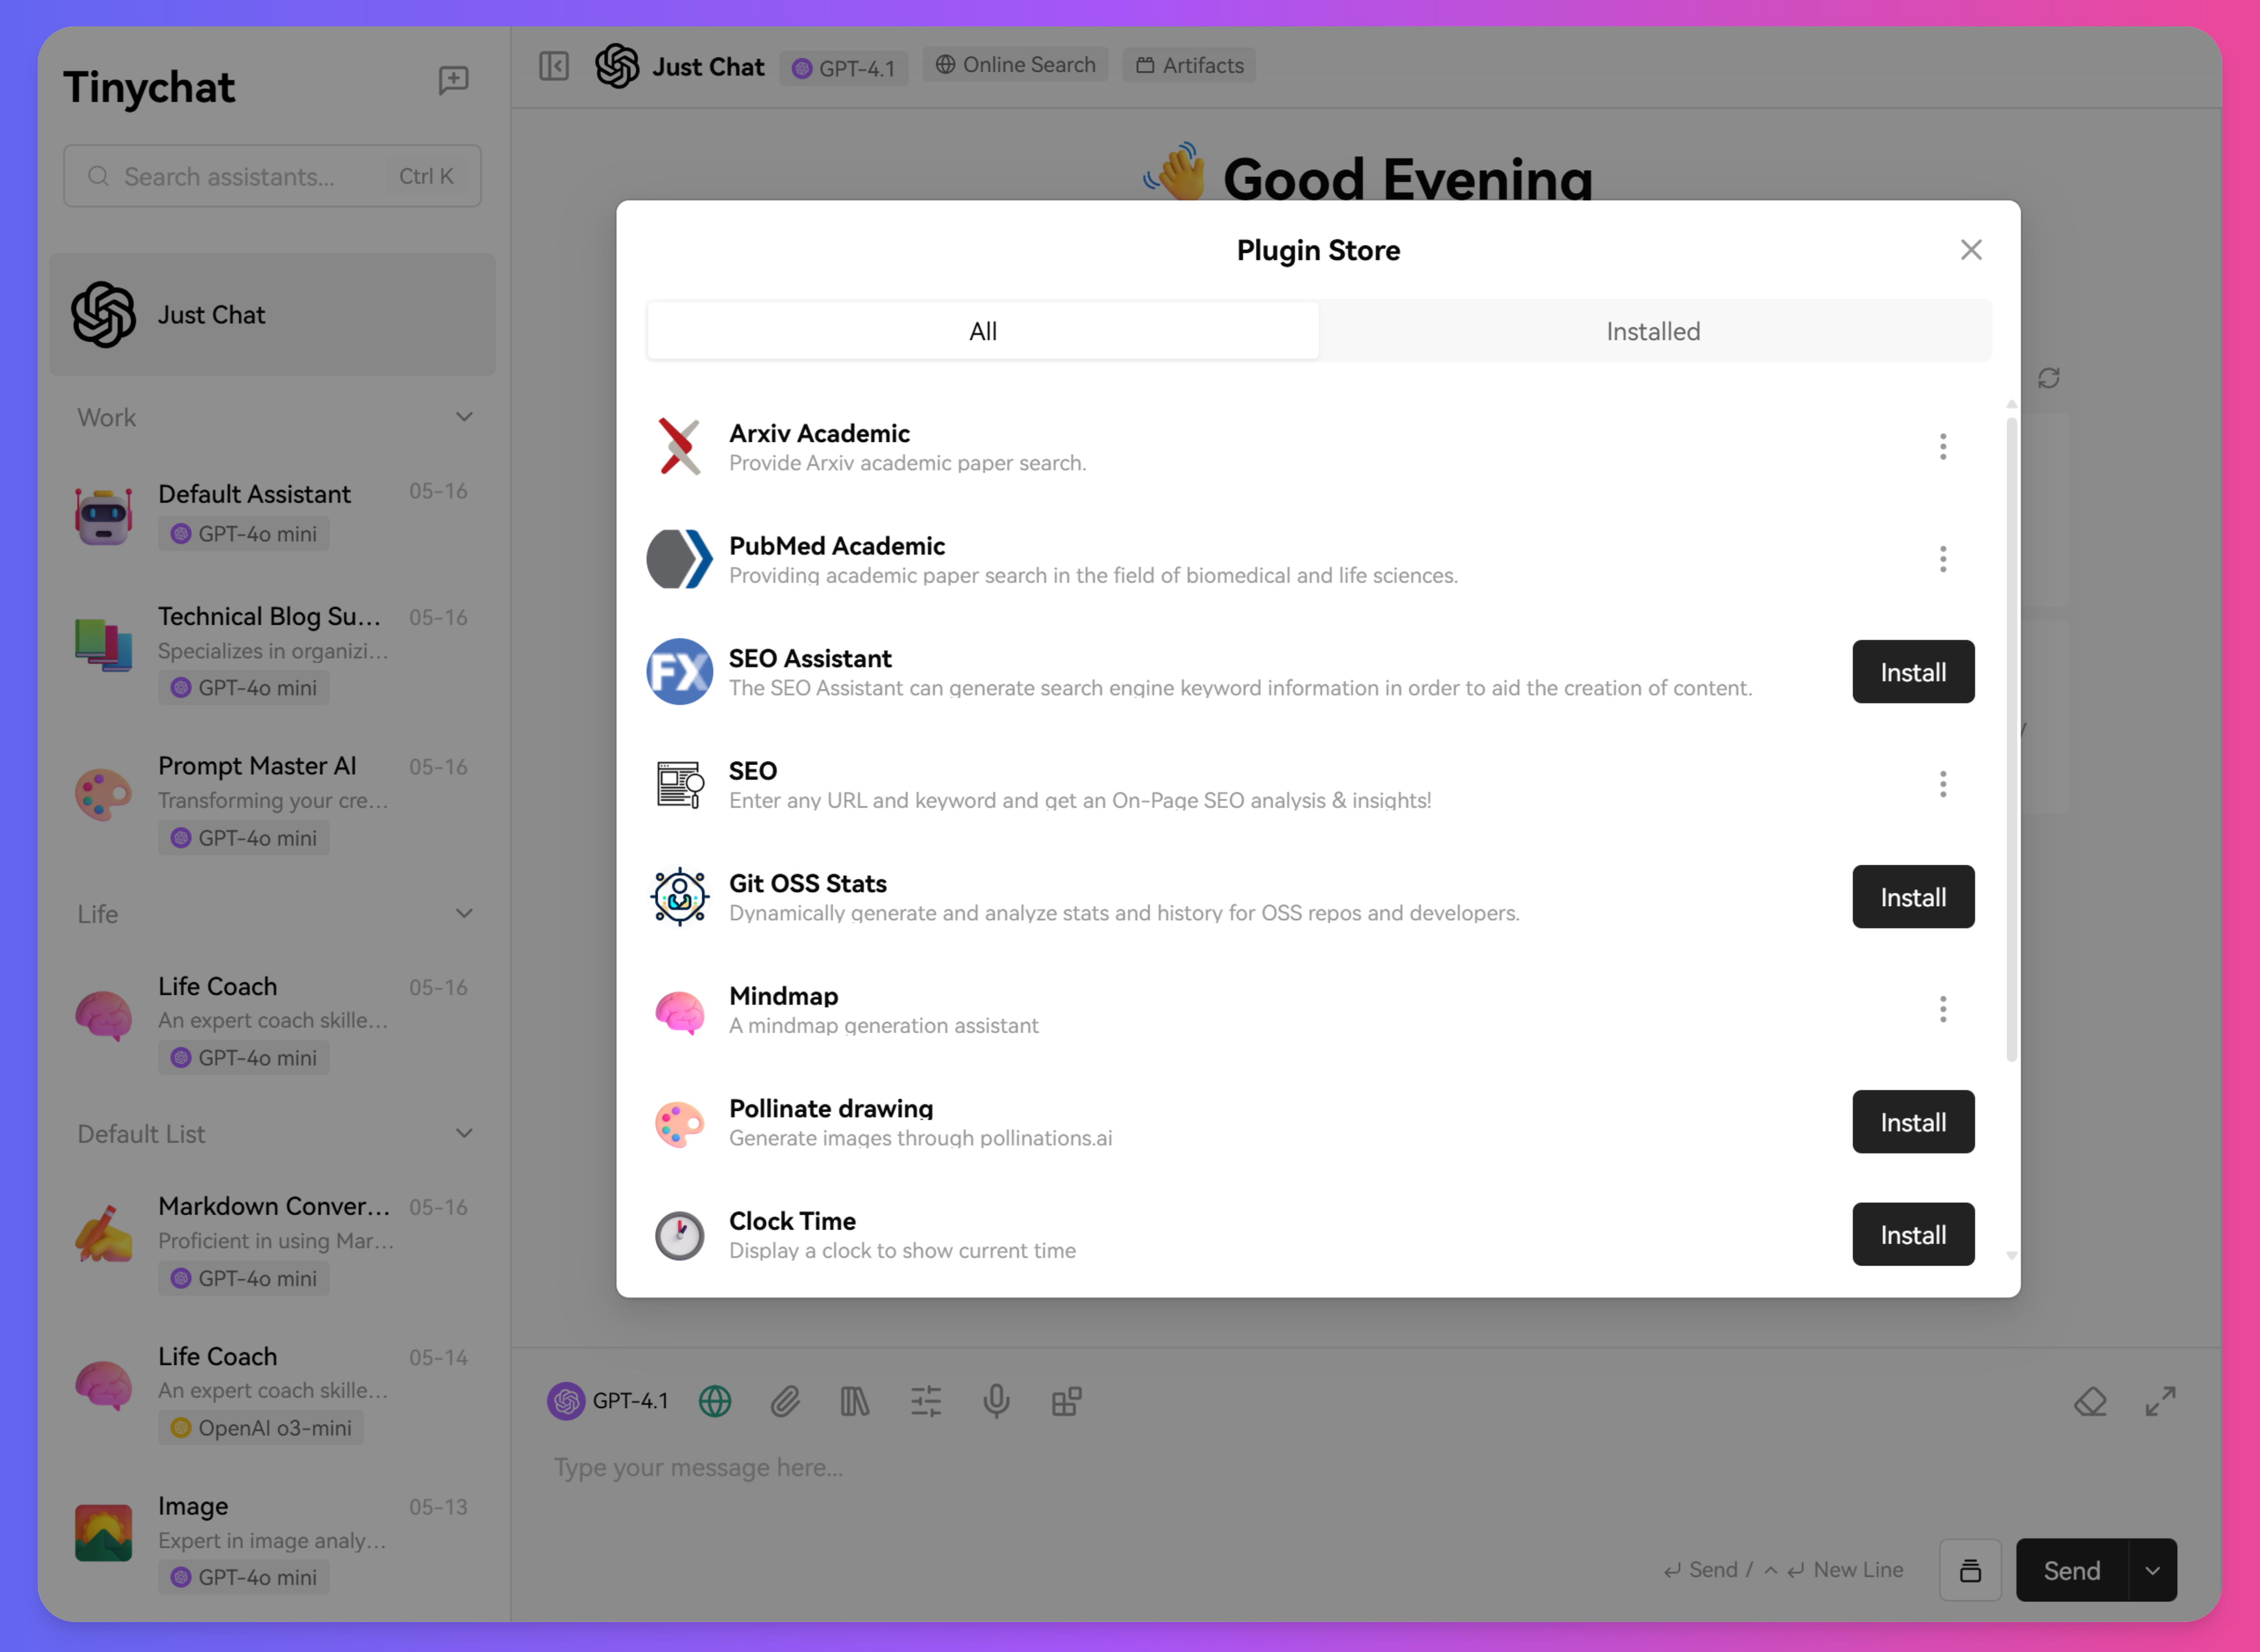Open the Default Assistant conversation

coord(272,515)
